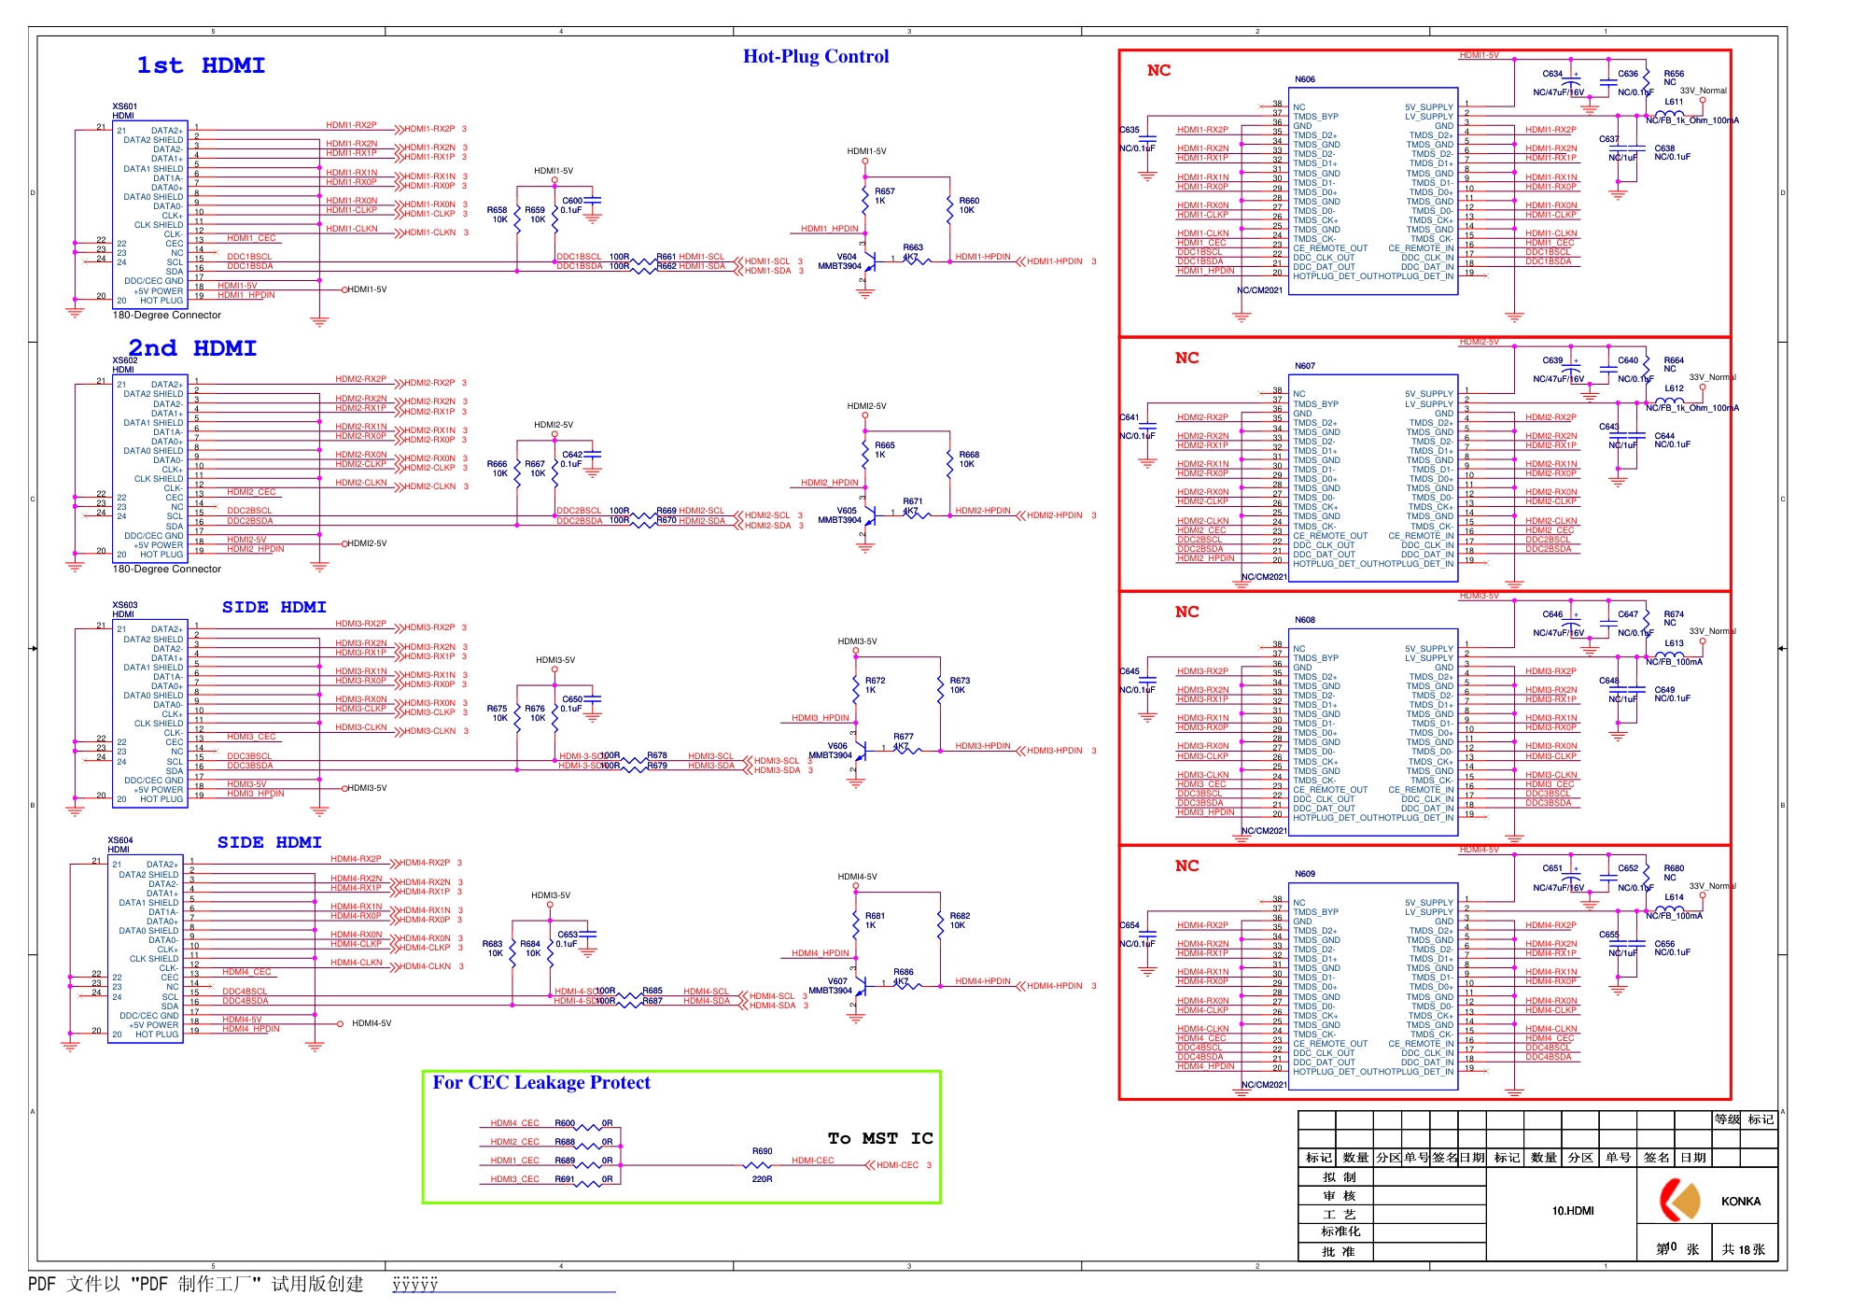The image size is (1852, 1309).
Task: Select resistor R688 0R on HDMI2_CEC
Action: click(x=587, y=1147)
